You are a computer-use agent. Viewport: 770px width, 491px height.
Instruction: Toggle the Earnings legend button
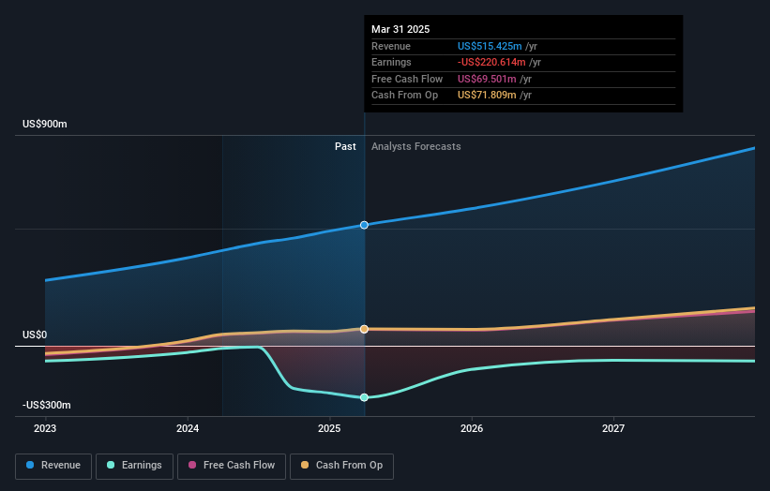(134, 466)
